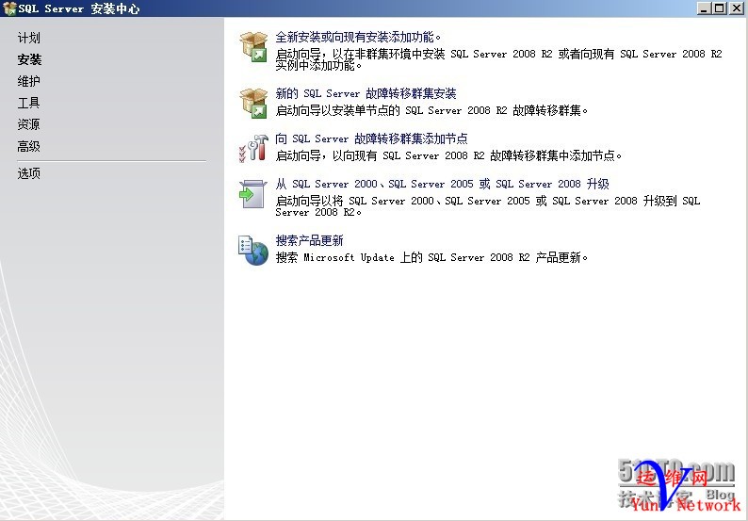Click 向 SQL Server 故障转移群集添加节点 link
The image size is (748, 521).
(x=371, y=138)
